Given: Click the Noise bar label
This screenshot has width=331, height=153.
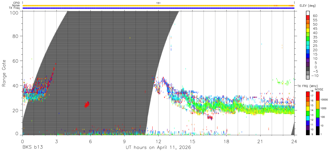Looking at the screenshot, I should click(16, 5).
